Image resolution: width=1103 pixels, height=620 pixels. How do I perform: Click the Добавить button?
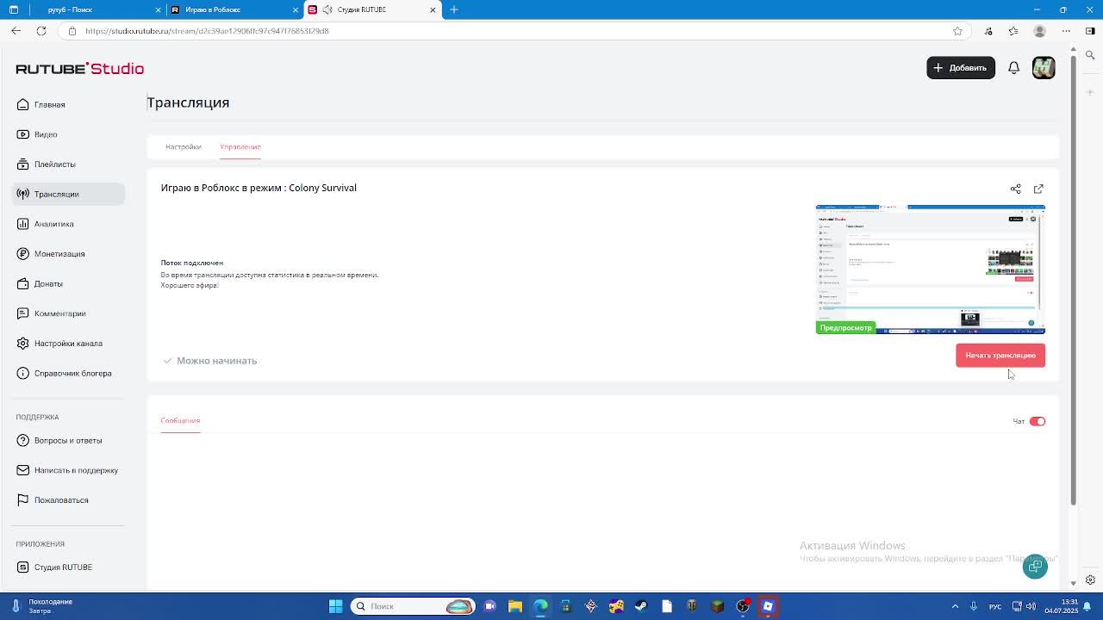pyautogui.click(x=961, y=68)
